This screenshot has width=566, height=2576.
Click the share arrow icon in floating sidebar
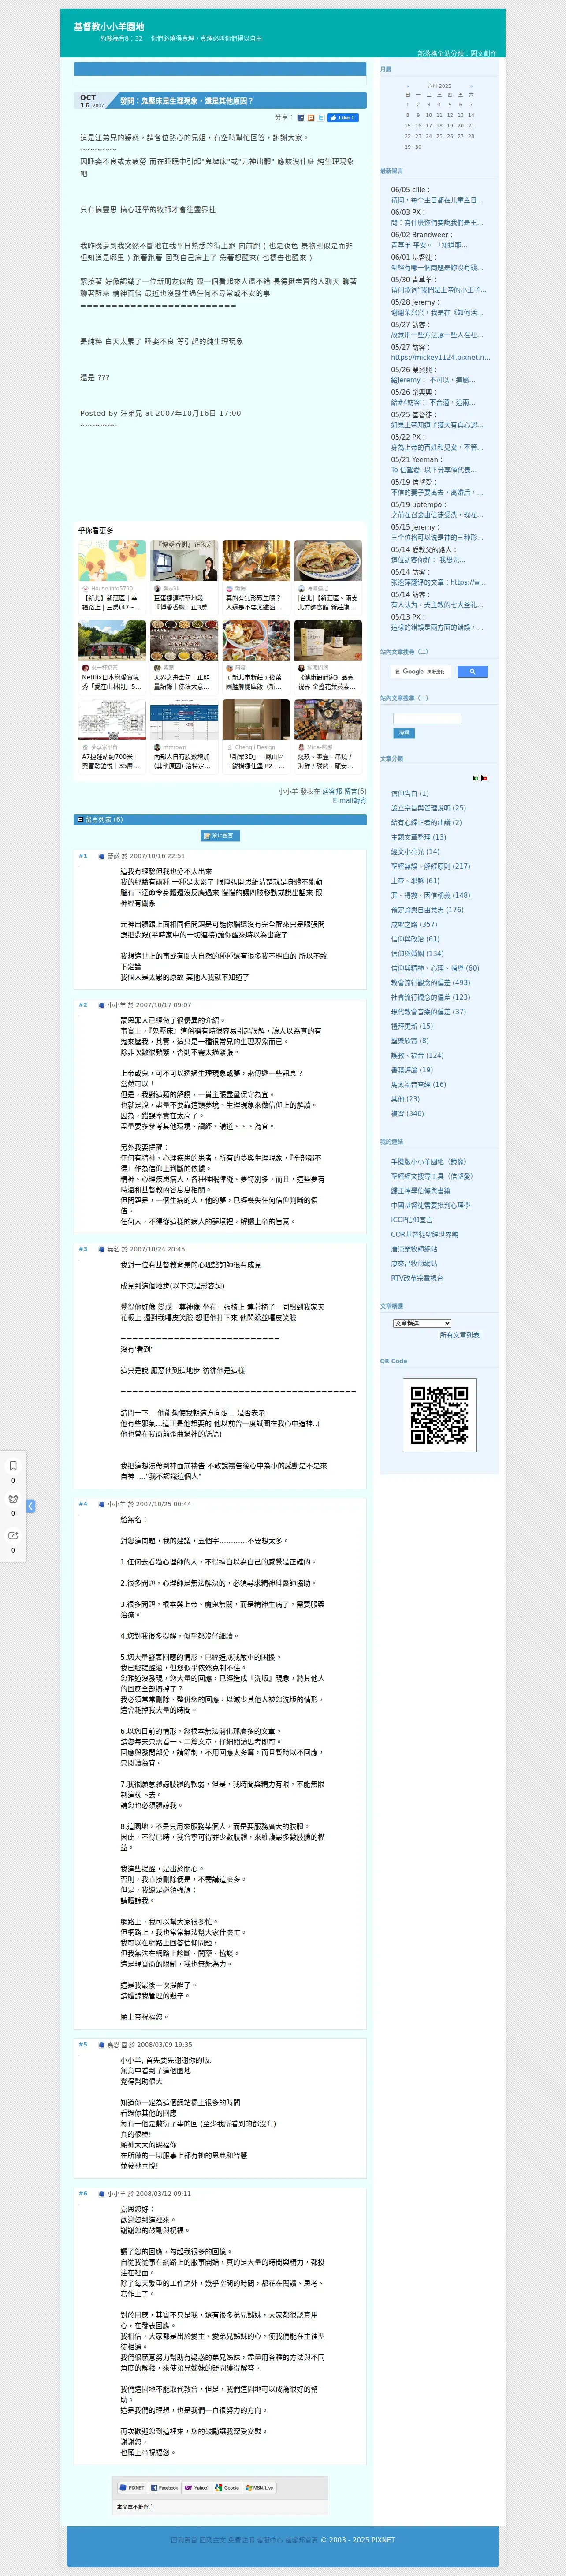tap(13, 1535)
